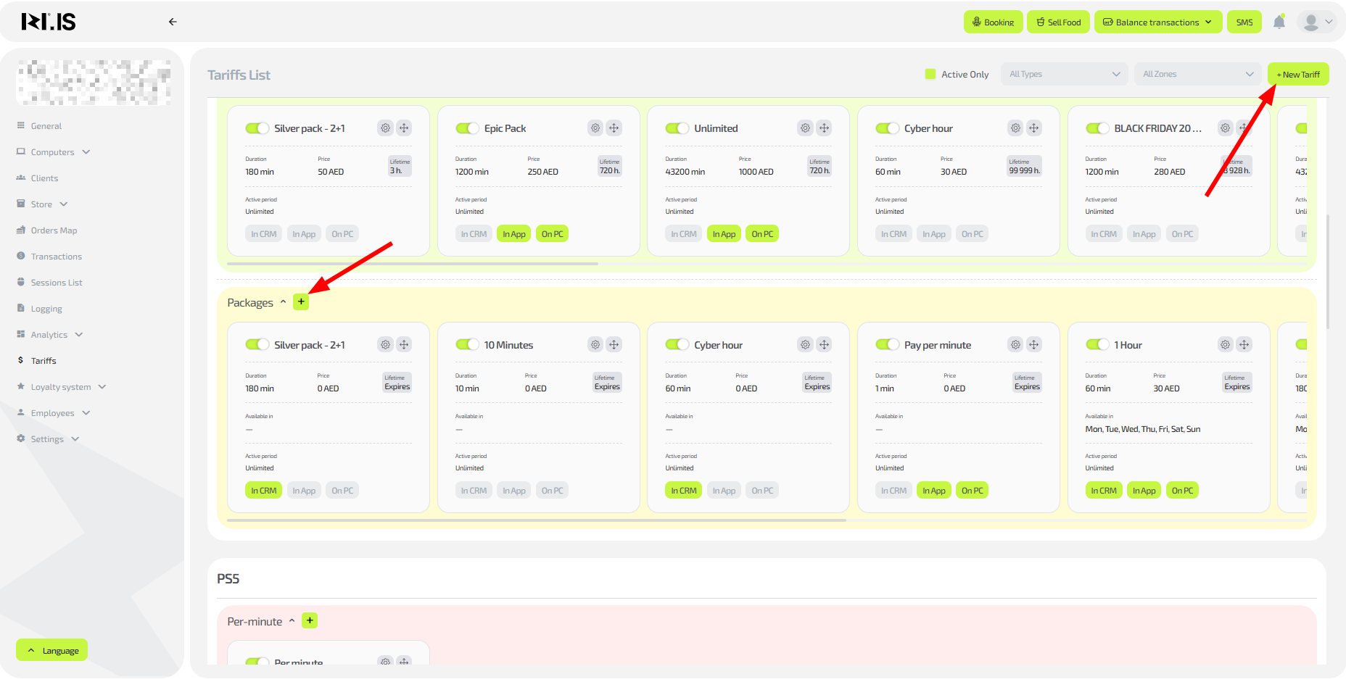Click move handle on Pay per minute card
Image resolution: width=1346 pixels, height=682 pixels.
[1034, 345]
